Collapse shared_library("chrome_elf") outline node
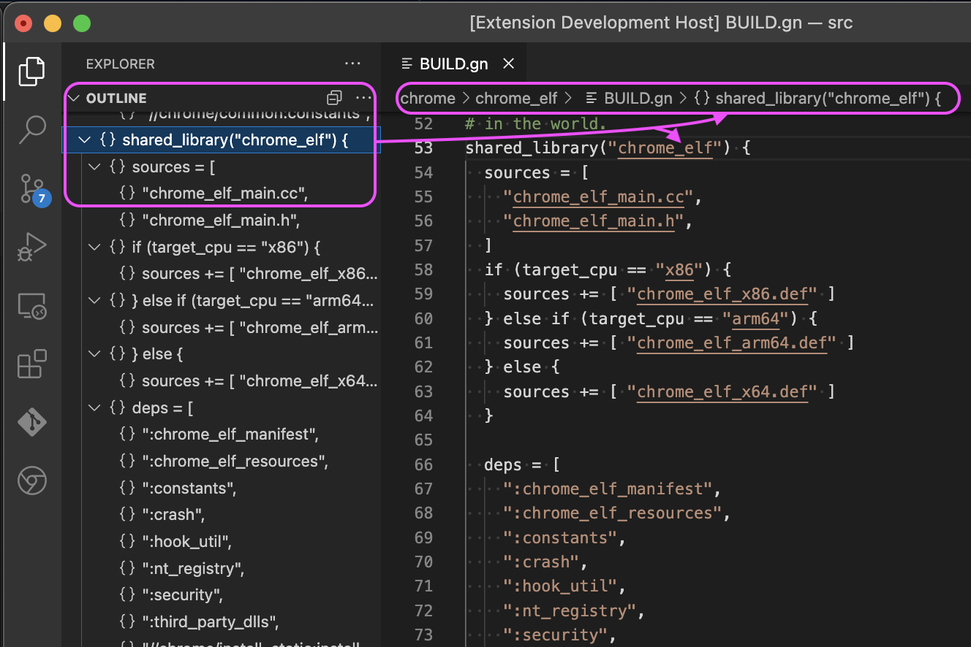The image size is (971, 647). click(x=84, y=140)
